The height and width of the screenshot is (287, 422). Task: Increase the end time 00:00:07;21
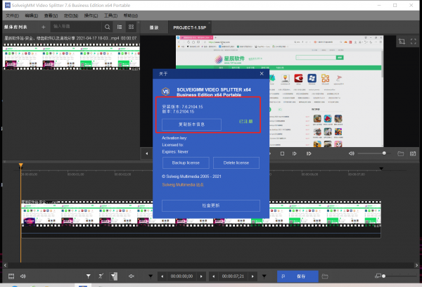[x=252, y=276]
